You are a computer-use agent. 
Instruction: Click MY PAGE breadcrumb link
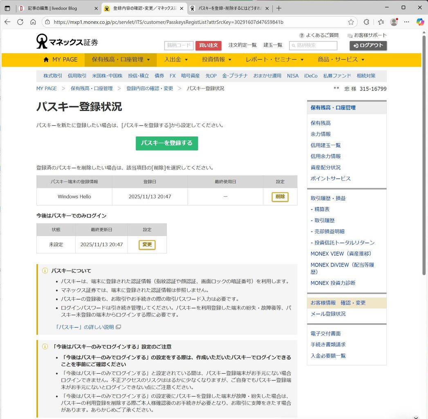click(x=47, y=88)
